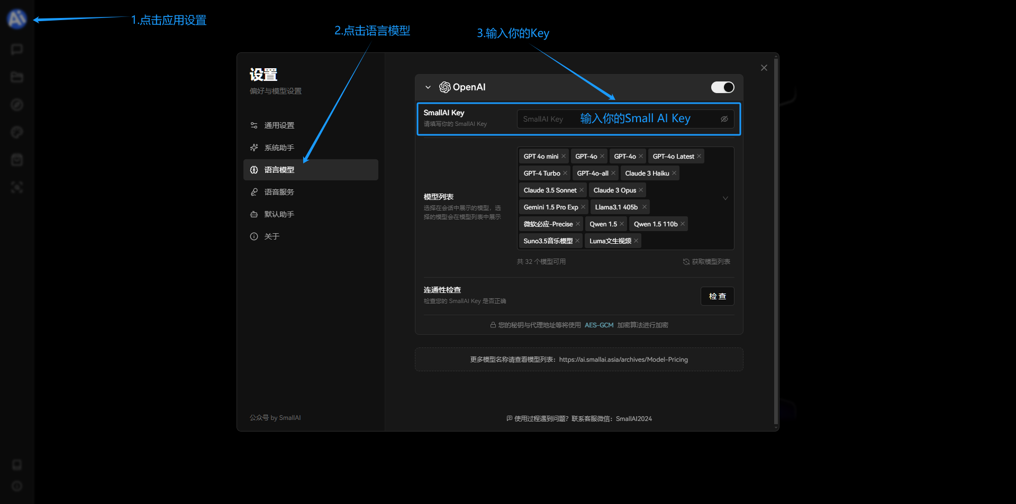The image size is (1016, 504).
Task: Collapse the OpenAI section chevron
Action: tap(428, 87)
